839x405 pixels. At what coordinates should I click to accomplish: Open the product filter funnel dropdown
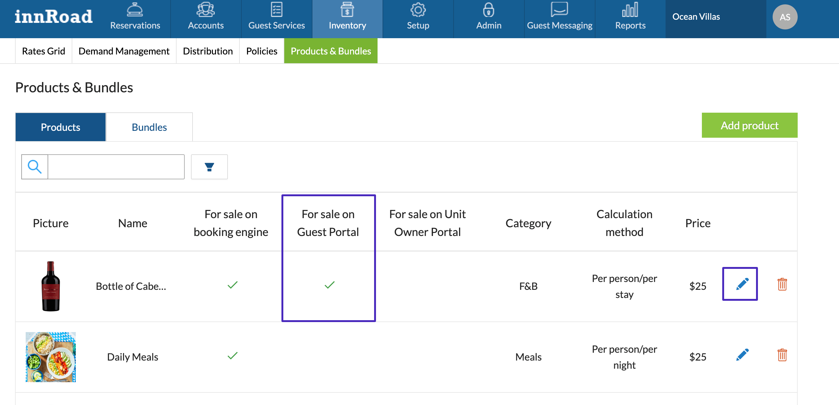coord(209,167)
